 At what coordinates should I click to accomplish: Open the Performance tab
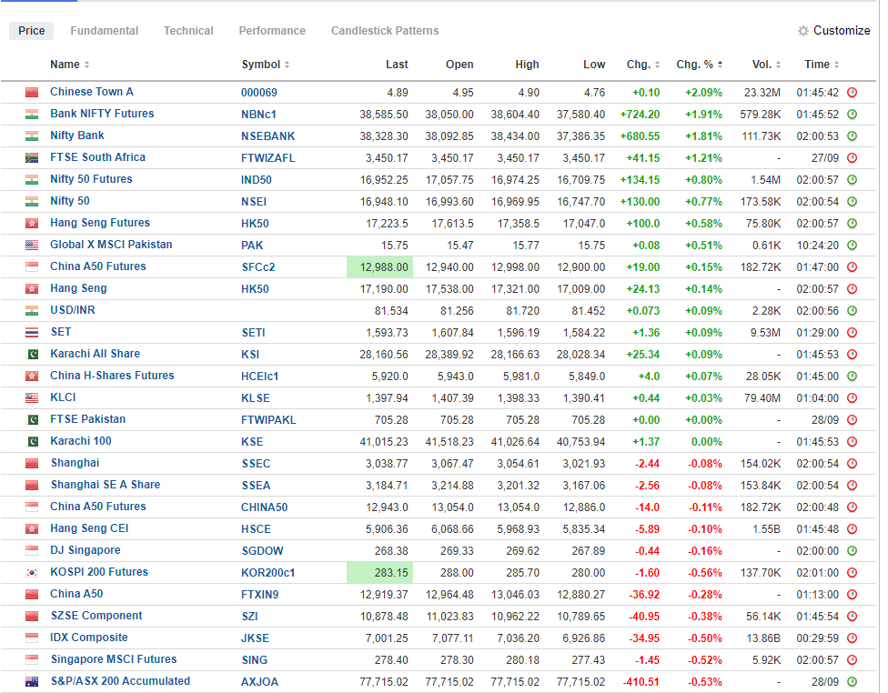pos(272,31)
